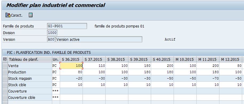244x104 pixels.
Task: Click the Version code field A00
Action: pyautogui.click(x=51, y=39)
